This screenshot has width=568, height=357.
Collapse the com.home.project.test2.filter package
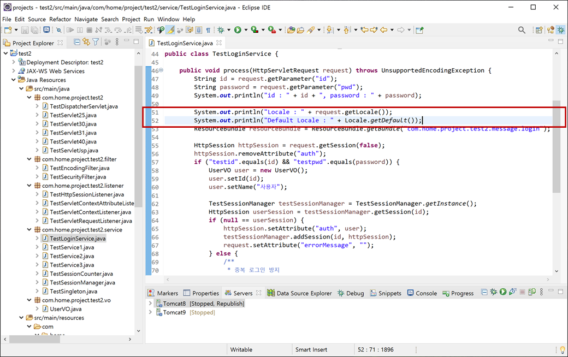click(x=29, y=159)
